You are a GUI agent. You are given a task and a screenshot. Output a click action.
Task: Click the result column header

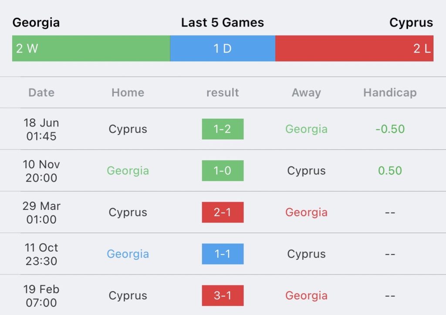point(223,93)
